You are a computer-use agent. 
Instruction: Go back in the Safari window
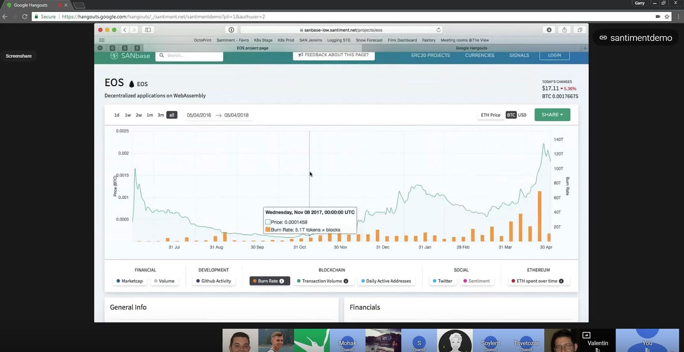pyautogui.click(x=125, y=30)
